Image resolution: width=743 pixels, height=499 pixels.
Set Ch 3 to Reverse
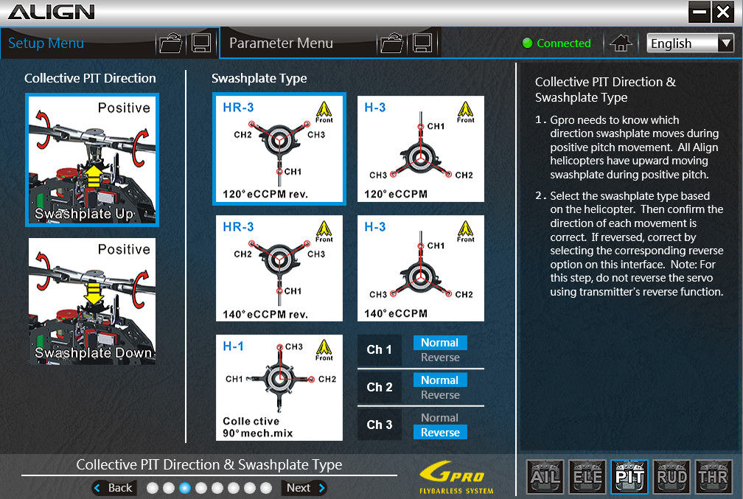(440, 432)
